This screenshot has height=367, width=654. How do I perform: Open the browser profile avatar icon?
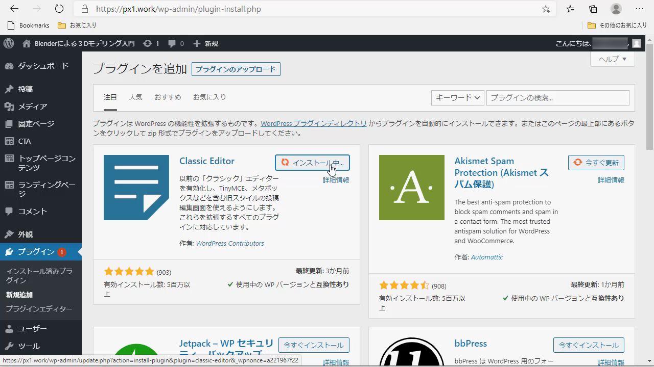click(616, 9)
